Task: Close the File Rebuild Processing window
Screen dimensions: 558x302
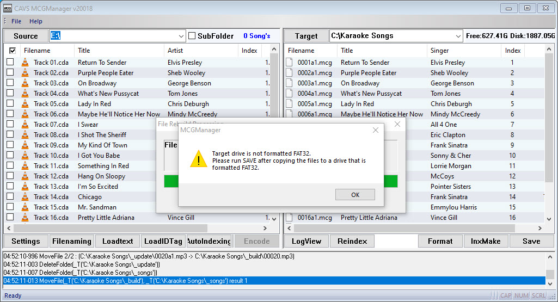Action: point(397,124)
